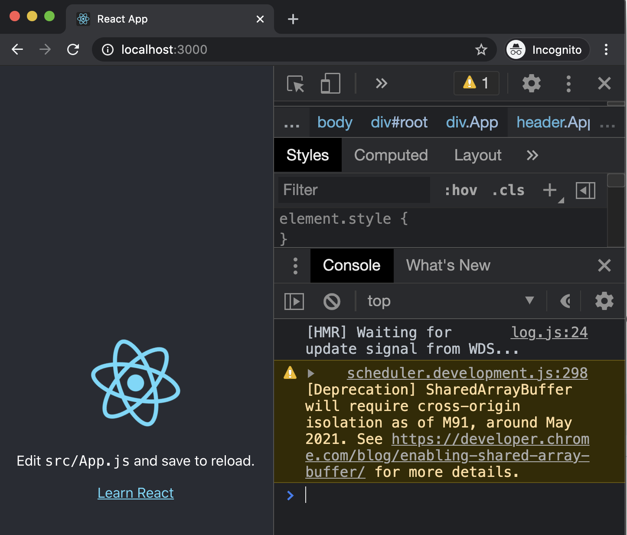Toggle the computed styles sidebar pane icon
The image size is (627, 535).
585,190
